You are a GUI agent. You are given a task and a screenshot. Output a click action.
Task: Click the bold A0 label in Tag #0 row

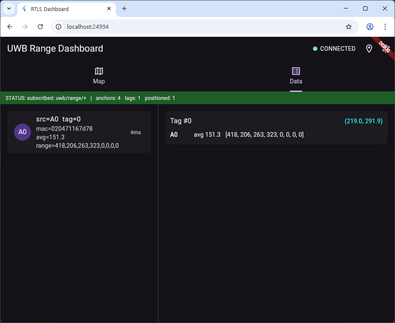click(174, 135)
